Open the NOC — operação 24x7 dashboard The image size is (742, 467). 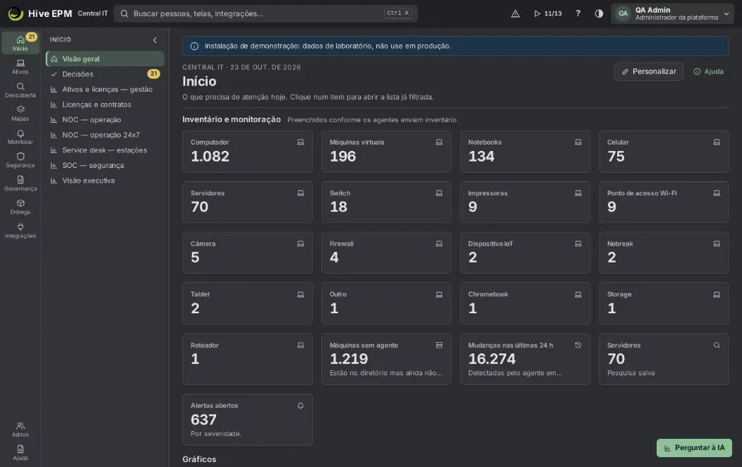pos(105,135)
